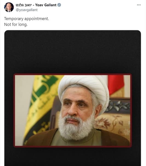Click the Hebrew name יואב גלנט

pos(24,5)
